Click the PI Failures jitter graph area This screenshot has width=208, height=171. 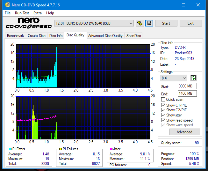coord(83,118)
